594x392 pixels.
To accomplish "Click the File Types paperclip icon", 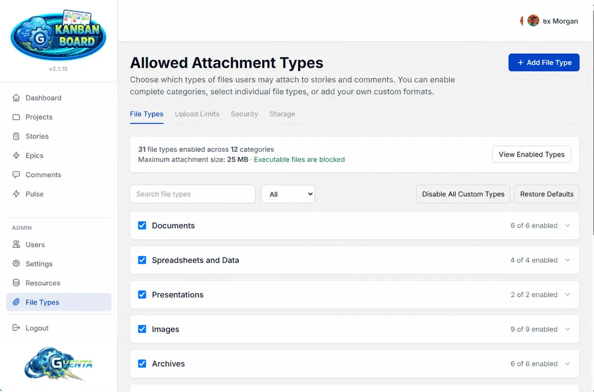I will [16, 302].
